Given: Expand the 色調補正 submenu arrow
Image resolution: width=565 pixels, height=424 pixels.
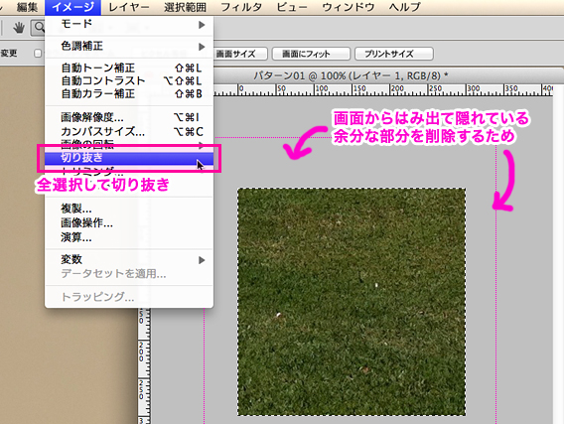Looking at the screenshot, I should coord(202,47).
